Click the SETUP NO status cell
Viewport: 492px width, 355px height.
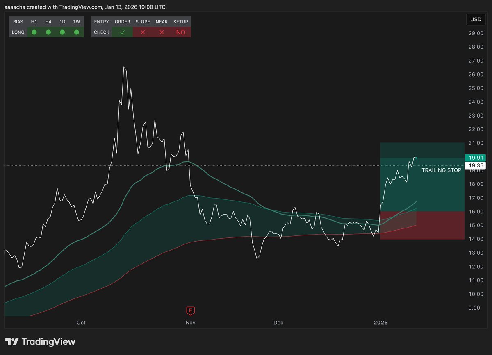tap(180, 32)
